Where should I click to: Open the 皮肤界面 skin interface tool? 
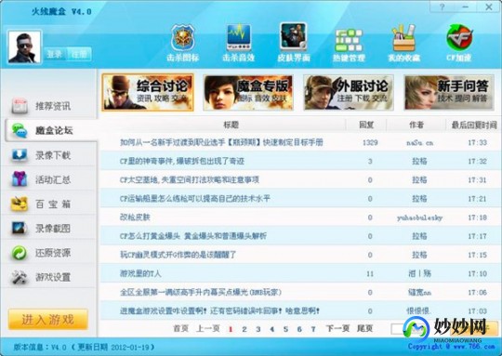tap(294, 43)
